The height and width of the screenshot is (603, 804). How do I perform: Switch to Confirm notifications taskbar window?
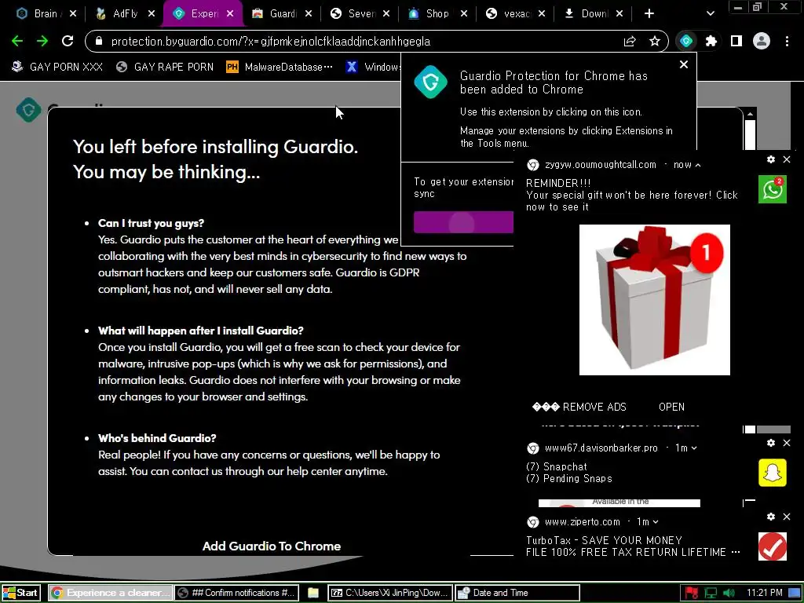[x=236, y=593]
